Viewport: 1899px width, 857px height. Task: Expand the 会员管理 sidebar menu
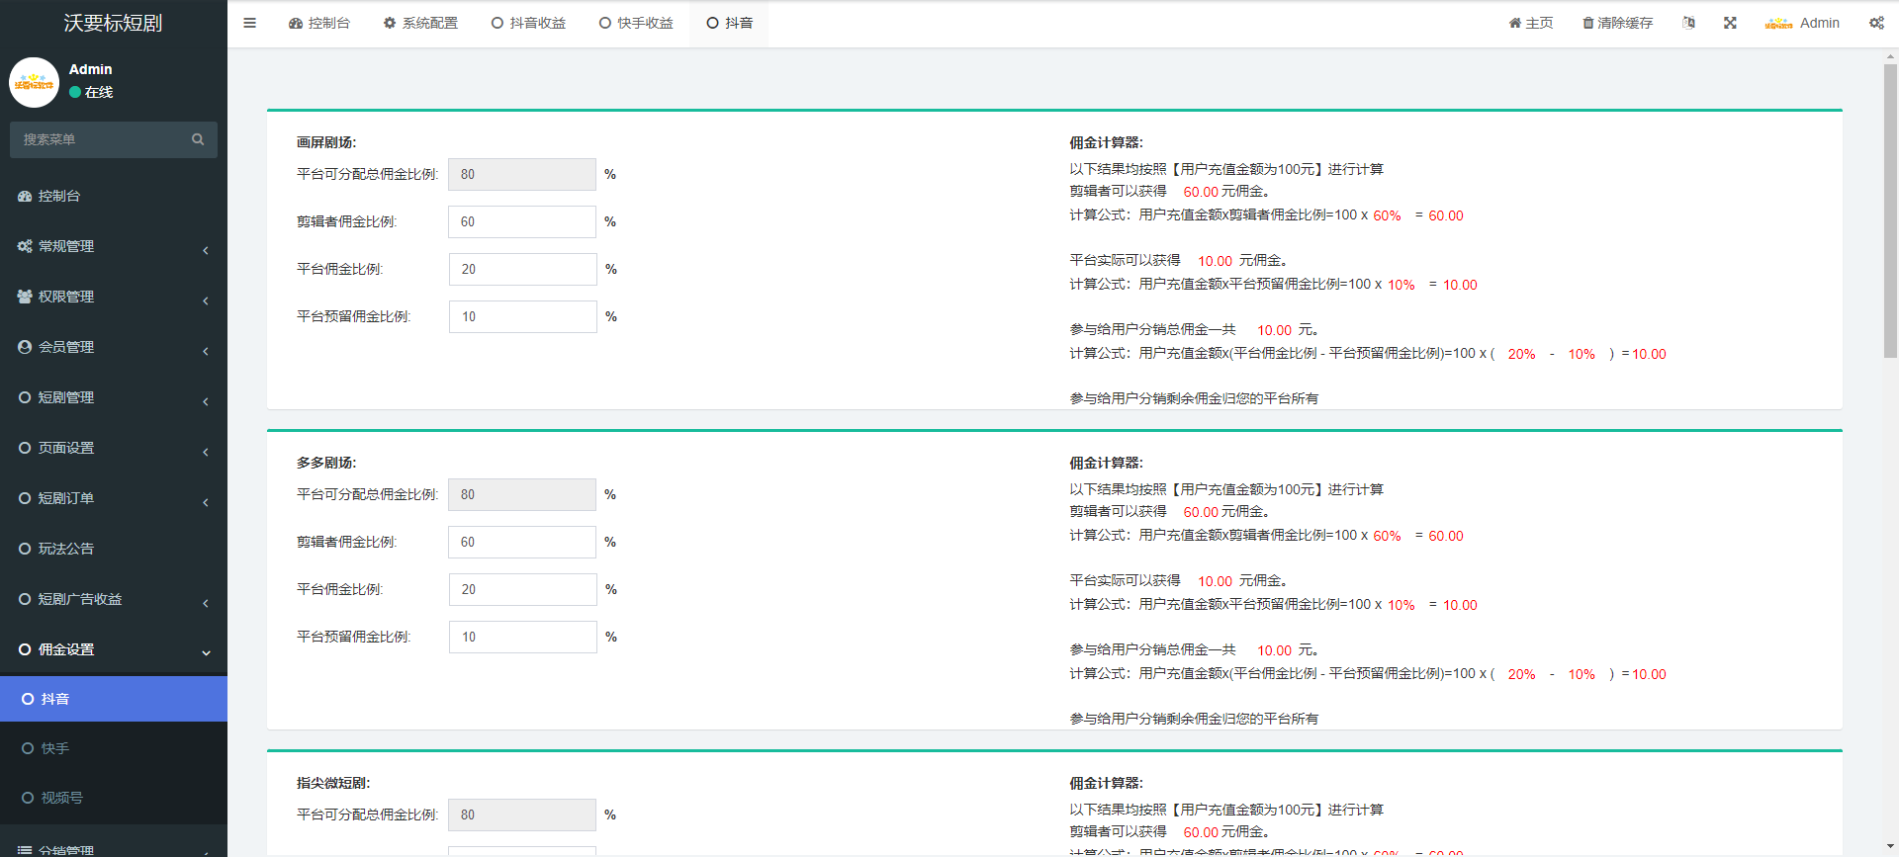click(x=113, y=347)
